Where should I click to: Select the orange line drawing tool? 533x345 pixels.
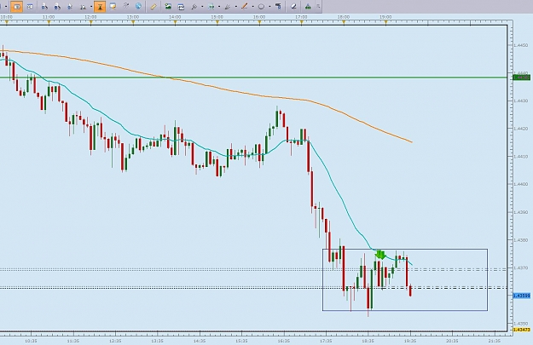(x=245, y=6)
